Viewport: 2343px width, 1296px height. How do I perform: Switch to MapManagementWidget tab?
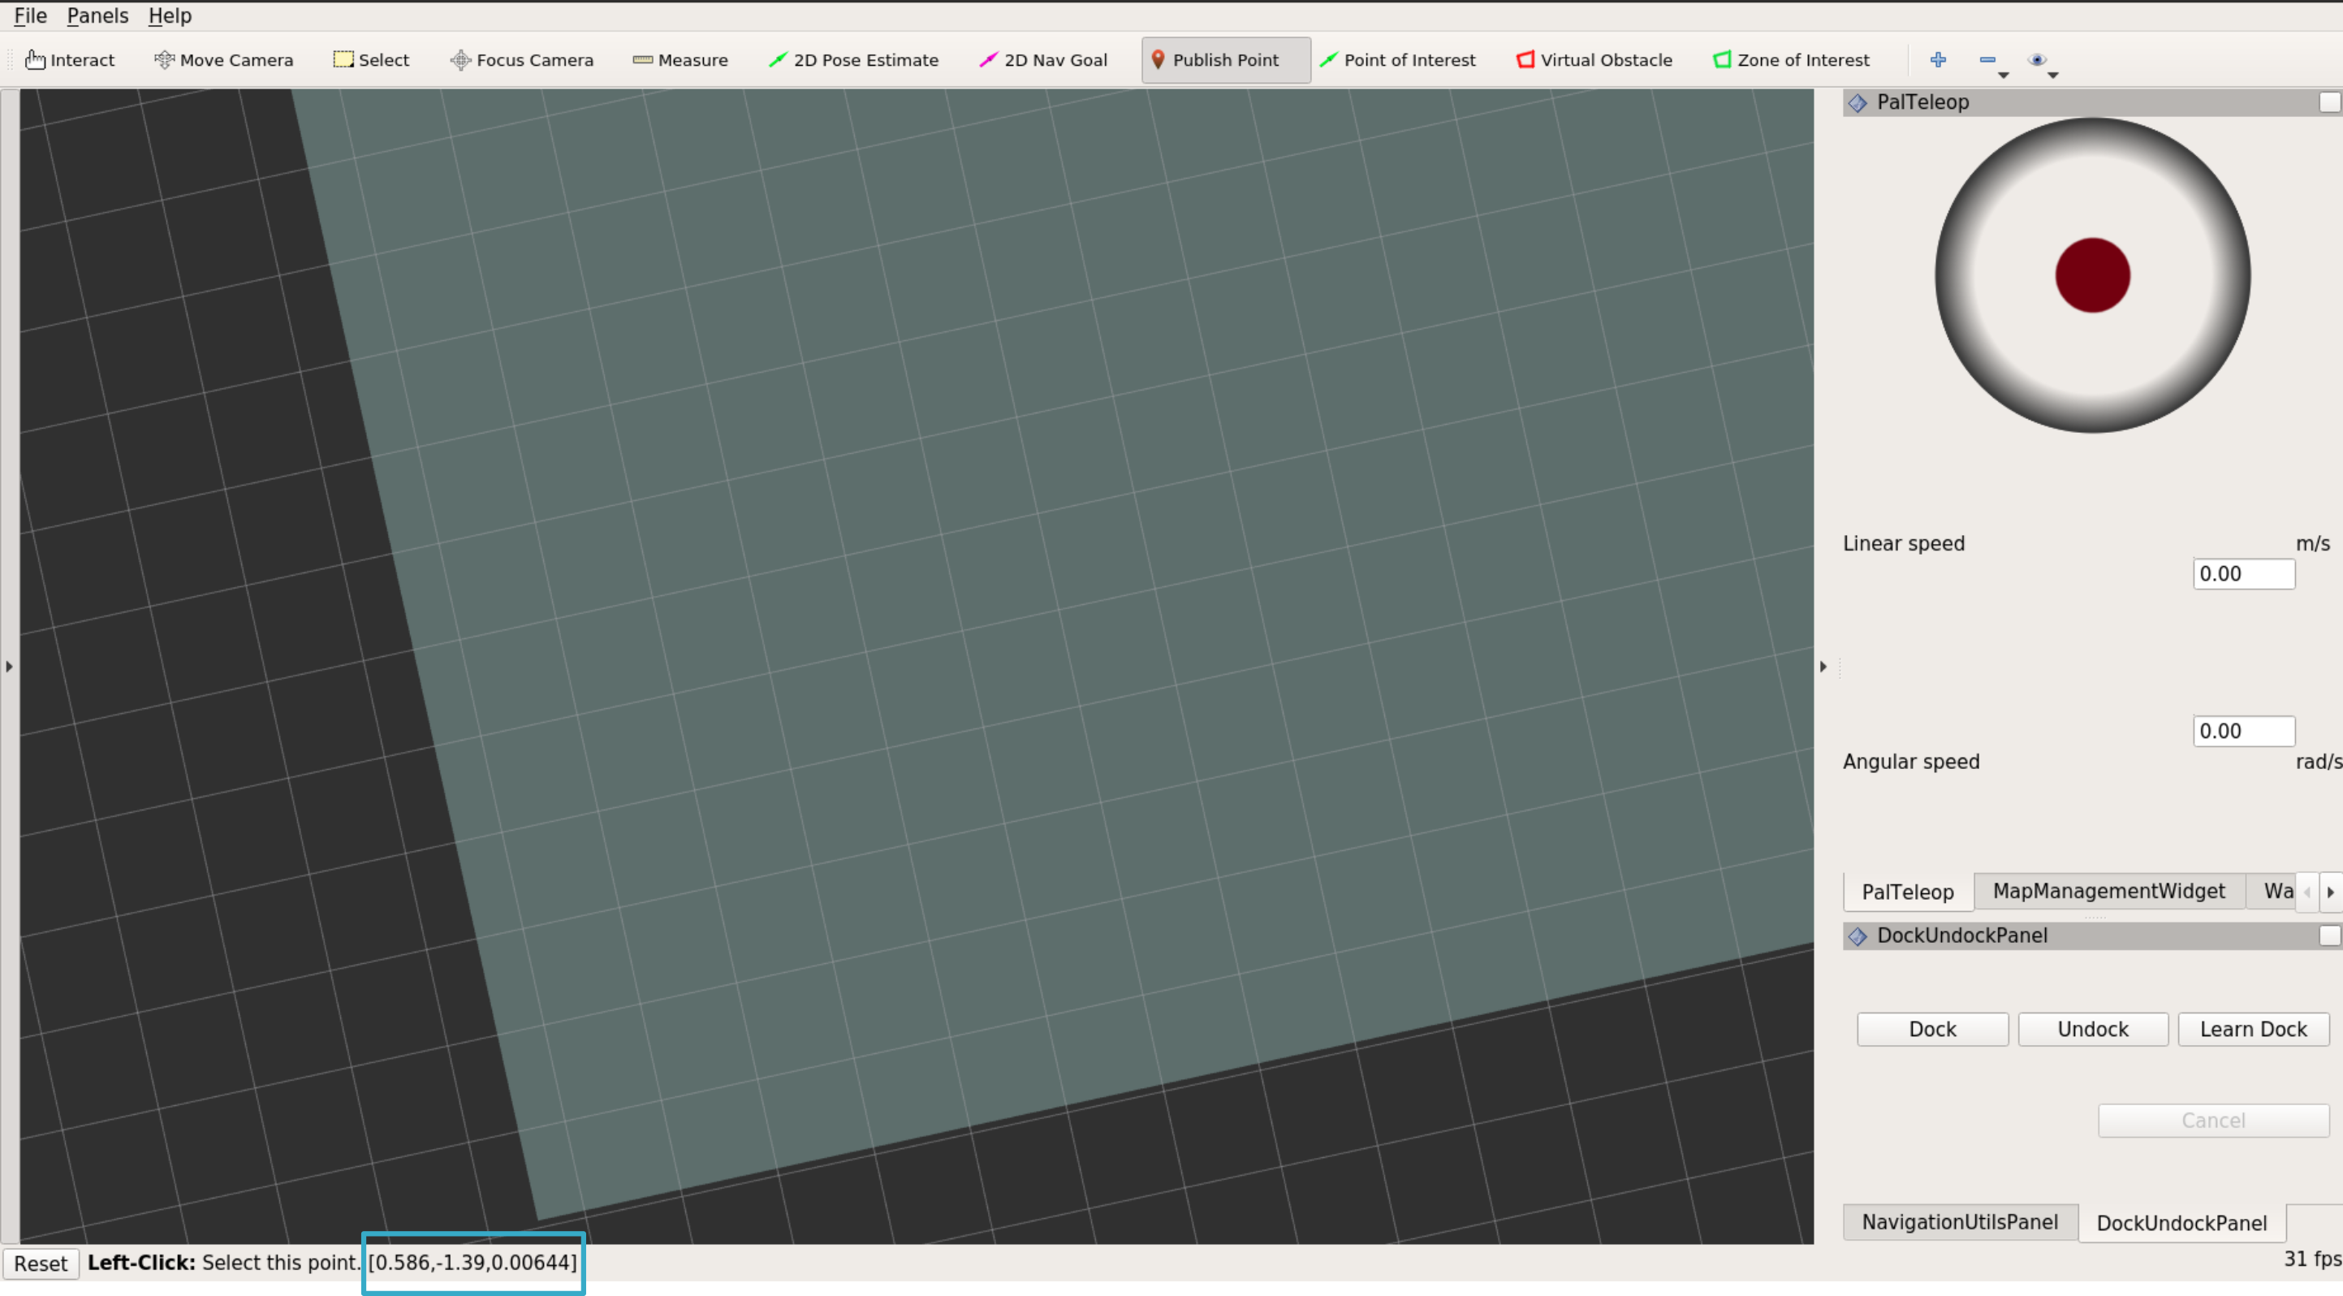tap(2108, 891)
